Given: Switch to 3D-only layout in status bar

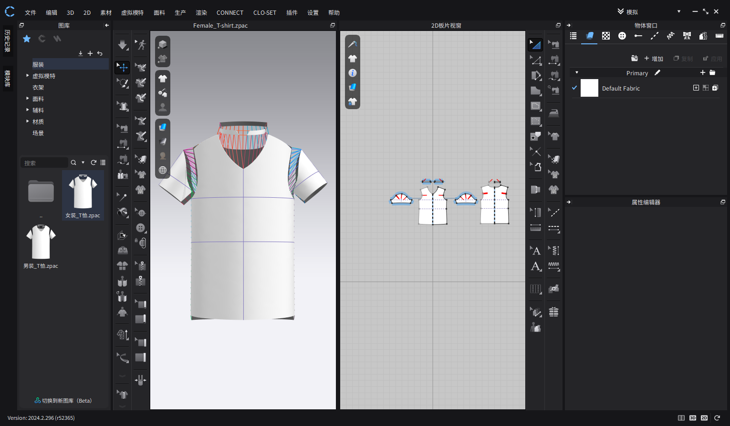Looking at the screenshot, I should [x=693, y=418].
